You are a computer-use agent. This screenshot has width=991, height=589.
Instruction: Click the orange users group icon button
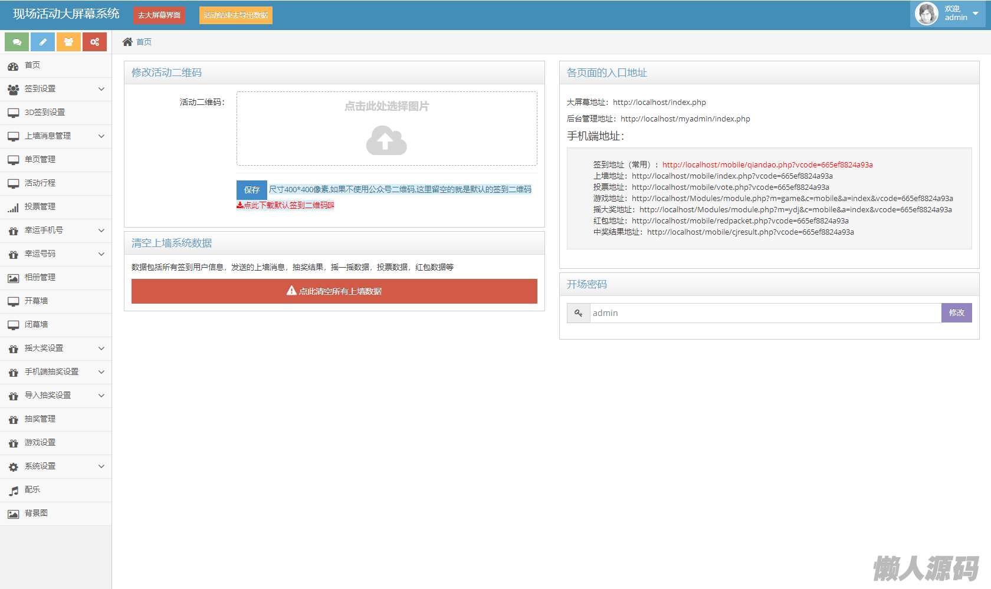pyautogui.click(x=68, y=42)
